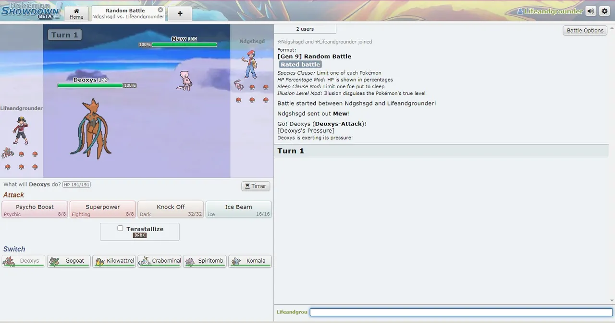Click the 2 users list tab
Image resolution: width=615 pixels, height=323 pixels.
pos(305,29)
